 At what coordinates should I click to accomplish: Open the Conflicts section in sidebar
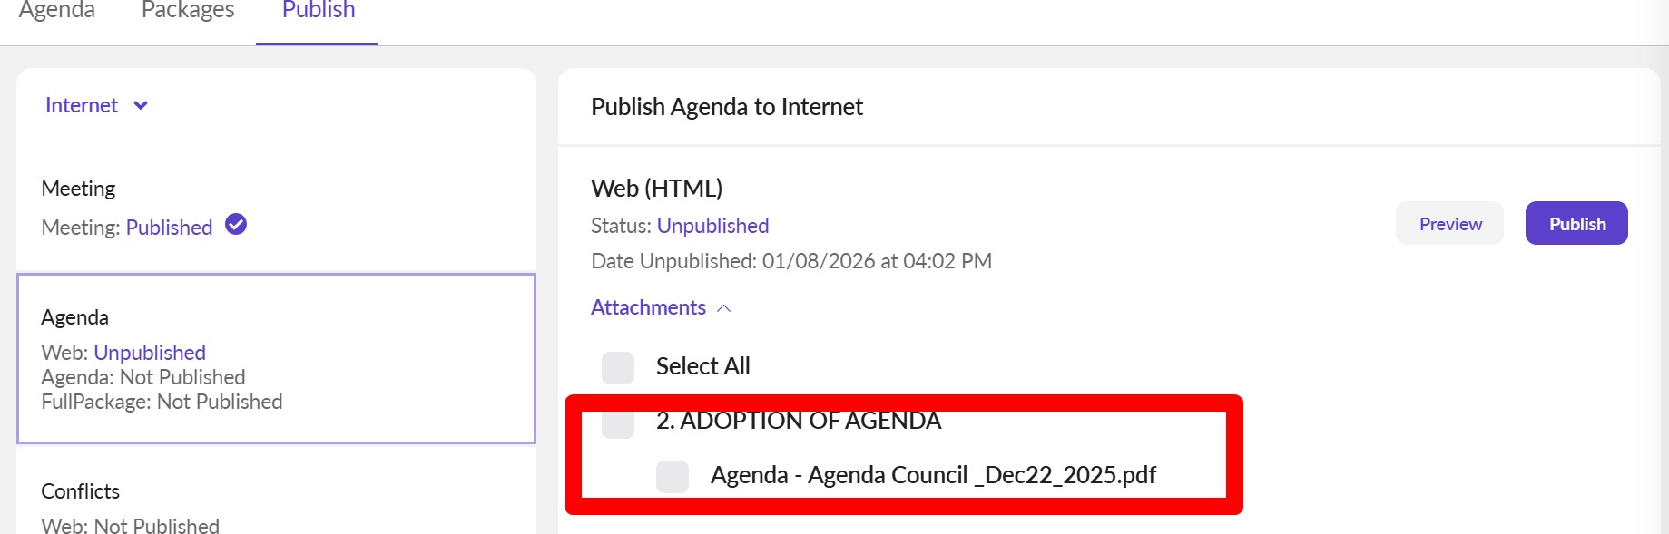tap(81, 491)
